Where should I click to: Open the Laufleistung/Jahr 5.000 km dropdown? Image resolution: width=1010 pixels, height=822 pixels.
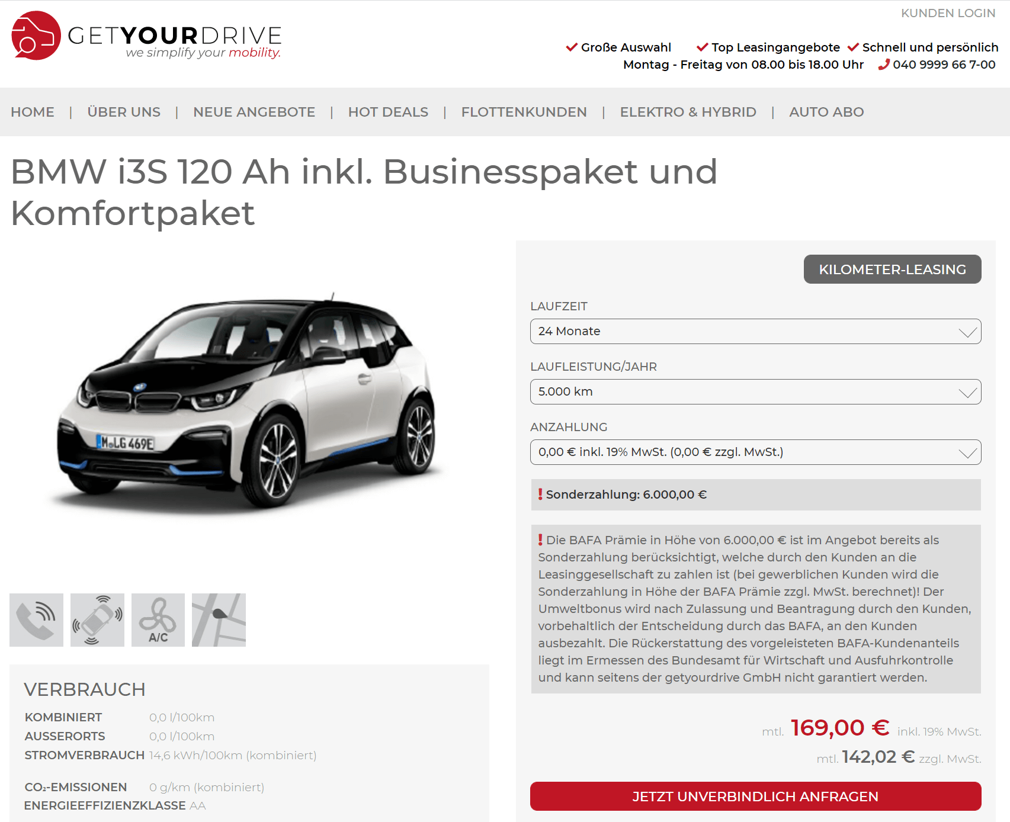click(755, 391)
